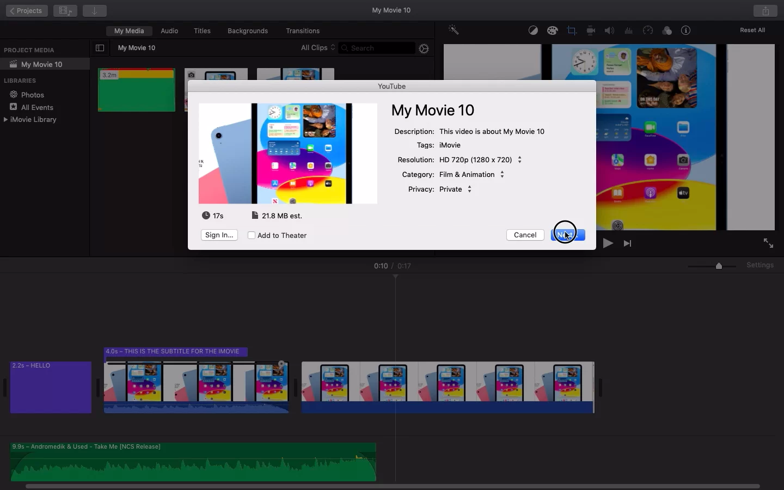Expand the iMovie Library disclosure triangle
This screenshot has width=784, height=490.
[x=5, y=120]
